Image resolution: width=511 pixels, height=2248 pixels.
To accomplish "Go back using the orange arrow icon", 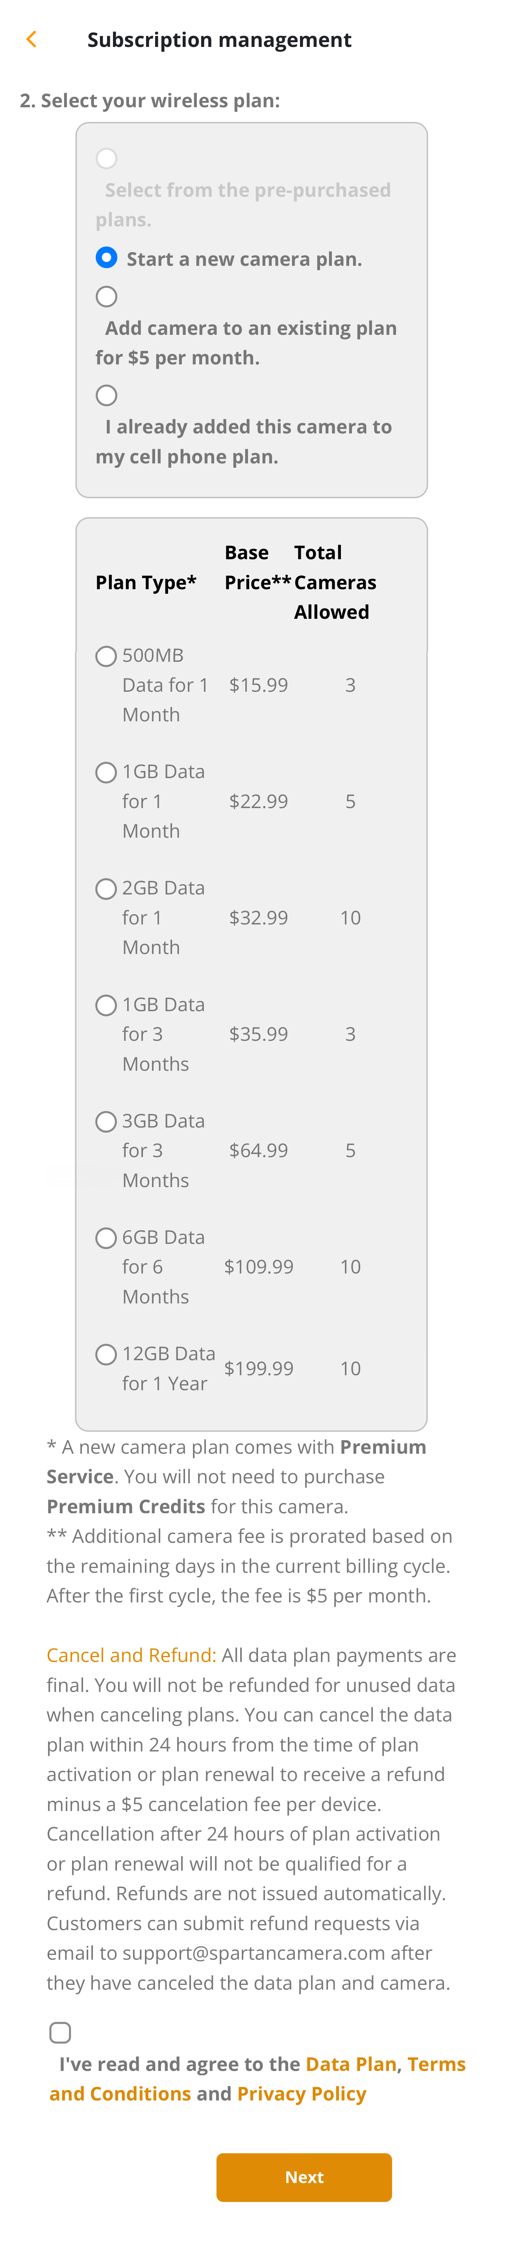I will pos(31,39).
